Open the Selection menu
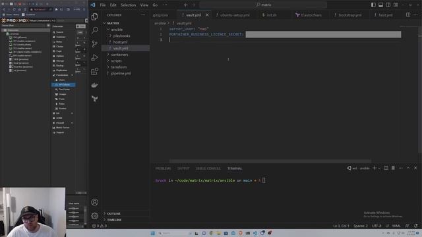 [x=129, y=5]
